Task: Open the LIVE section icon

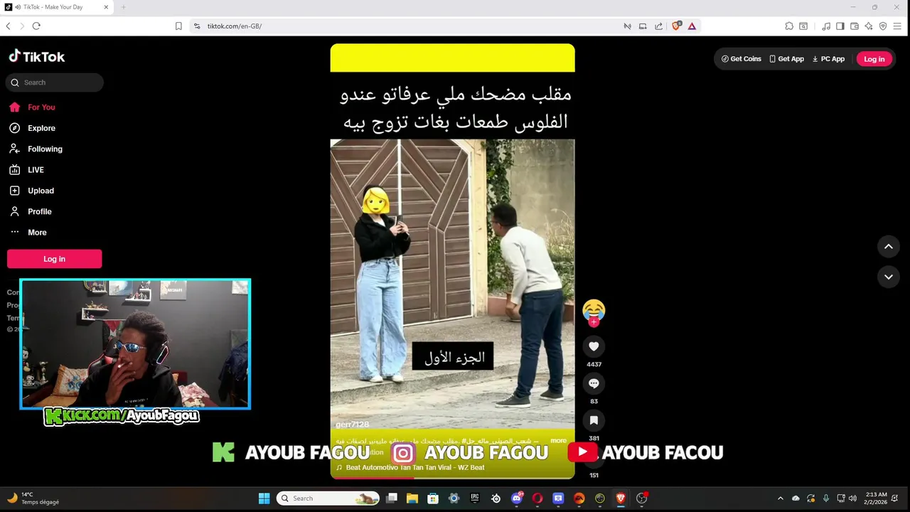Action: [x=14, y=170]
